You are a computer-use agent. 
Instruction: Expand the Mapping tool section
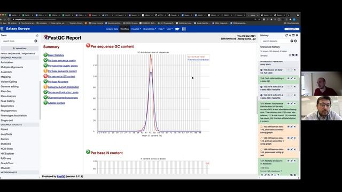[x=6, y=77]
